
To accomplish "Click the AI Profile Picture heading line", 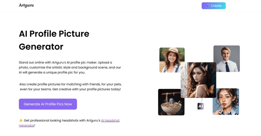I will tap(54, 34).
